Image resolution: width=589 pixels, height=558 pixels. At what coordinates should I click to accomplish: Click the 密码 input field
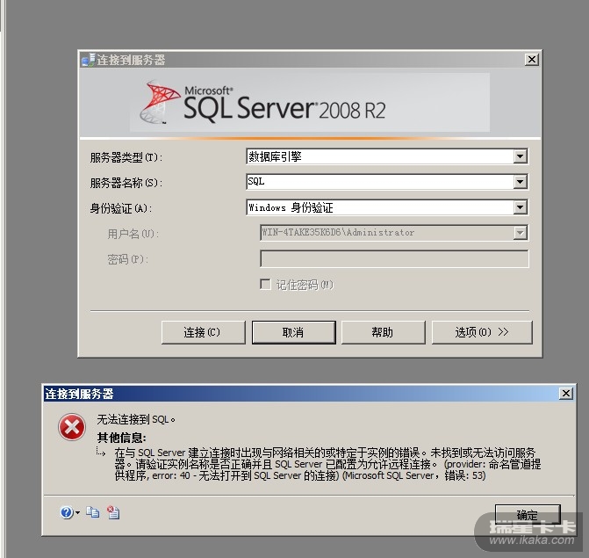point(394,258)
